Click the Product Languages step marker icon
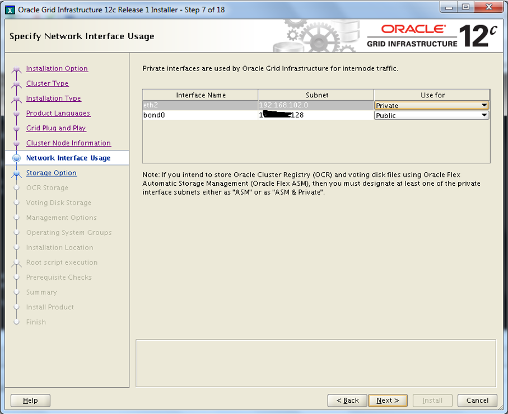This screenshot has width=508, height=414. [16, 114]
